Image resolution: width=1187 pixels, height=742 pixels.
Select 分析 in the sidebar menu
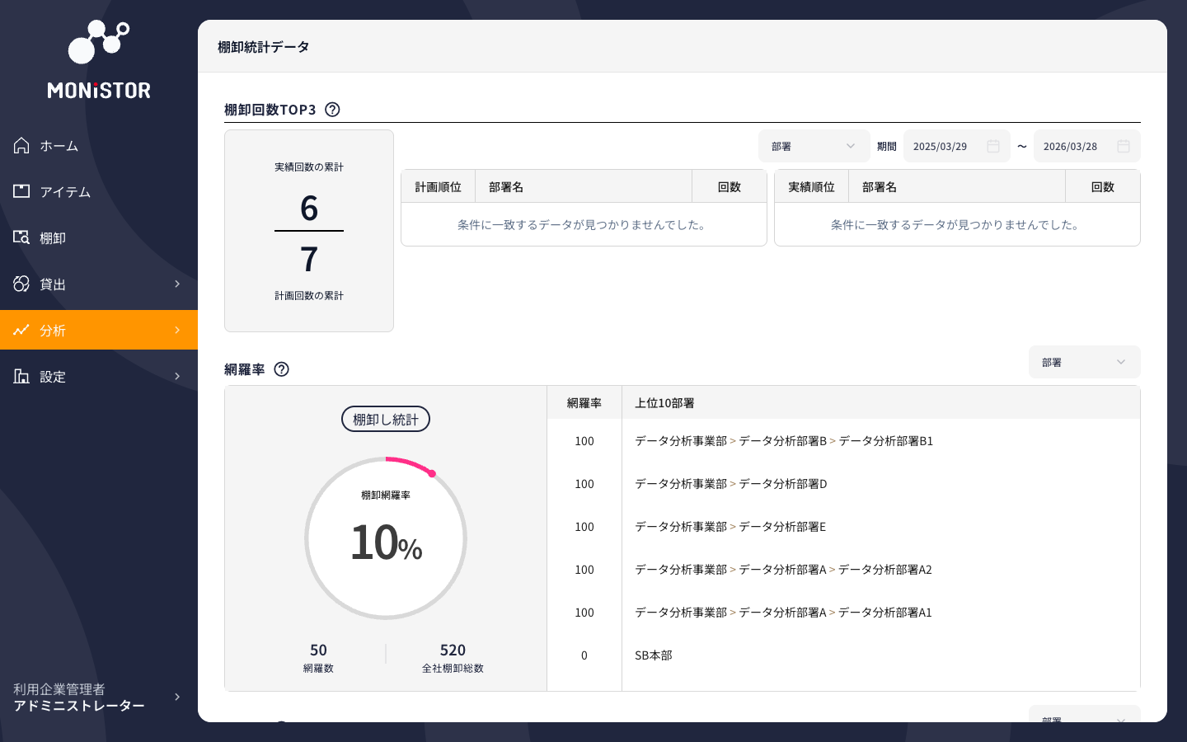pyautogui.click(x=53, y=330)
